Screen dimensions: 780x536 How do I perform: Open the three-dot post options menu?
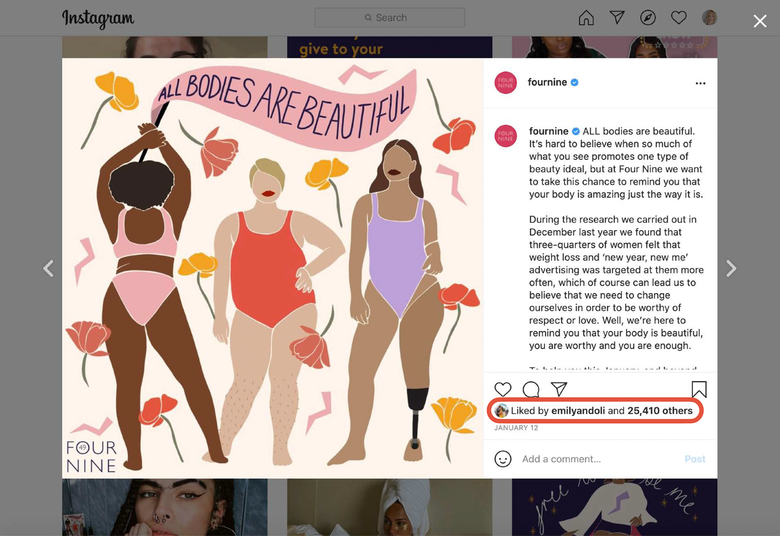point(700,83)
